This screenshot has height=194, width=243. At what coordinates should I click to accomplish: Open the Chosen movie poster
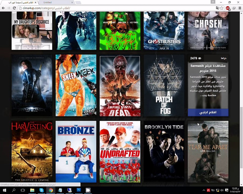(208, 31)
